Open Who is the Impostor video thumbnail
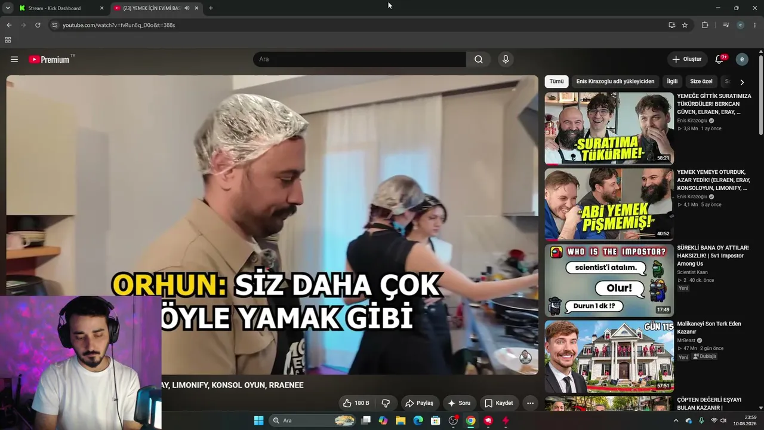Viewport: 764px width, 430px height. point(609,280)
